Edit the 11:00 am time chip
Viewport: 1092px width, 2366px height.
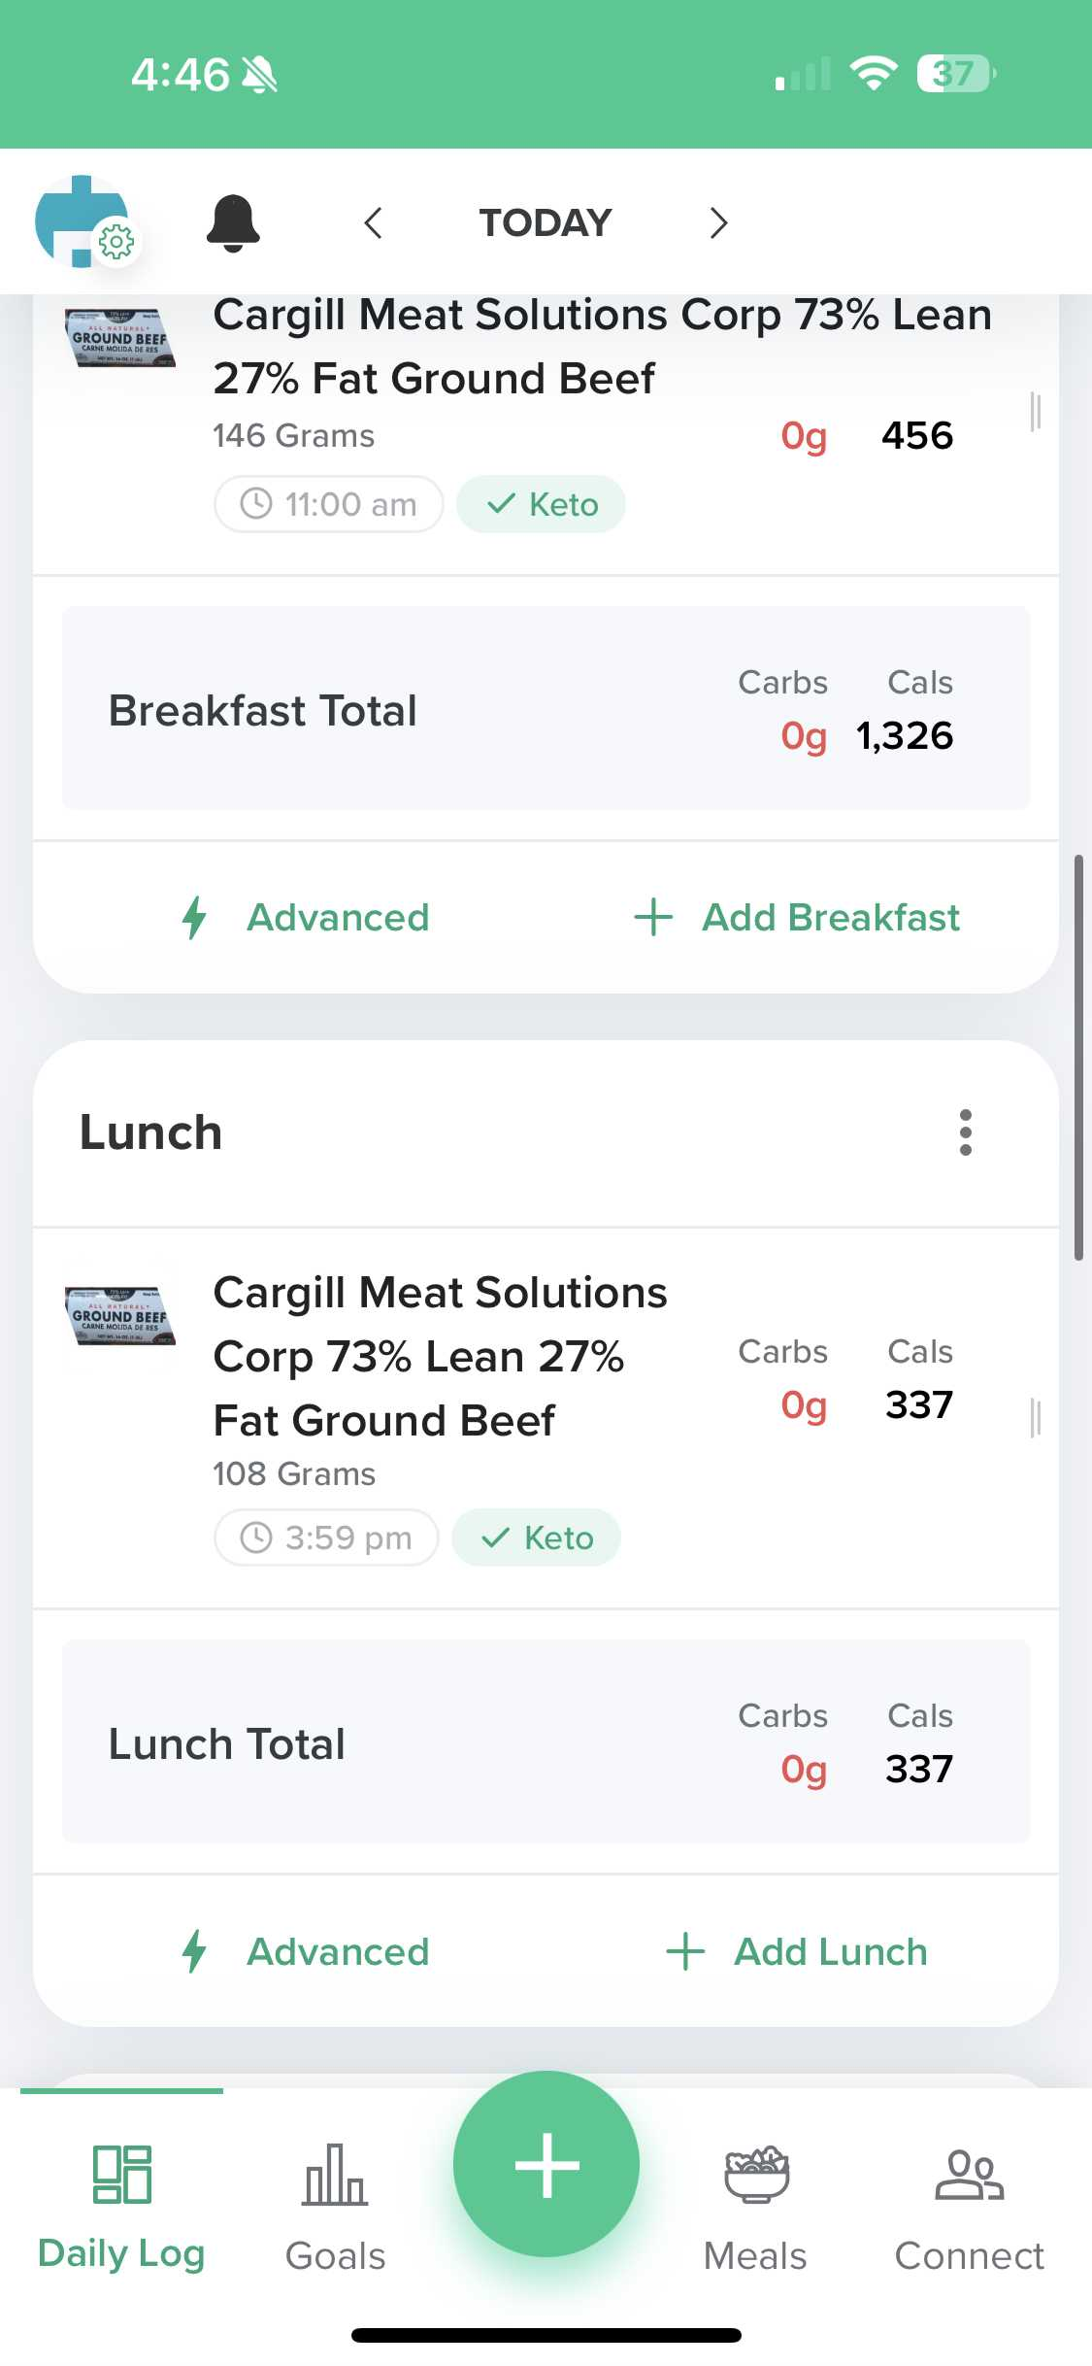coord(329,505)
